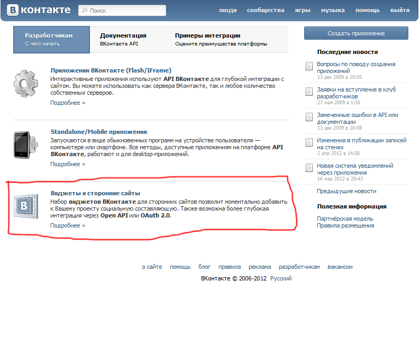Click the date "16 мар 2012 в 20:43"

(x=340, y=179)
